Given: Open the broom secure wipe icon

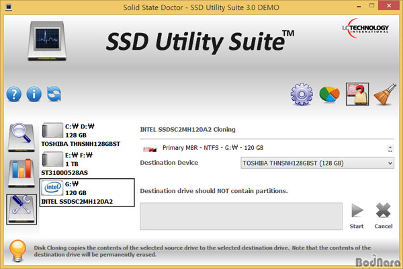Looking at the screenshot, I should click(385, 94).
